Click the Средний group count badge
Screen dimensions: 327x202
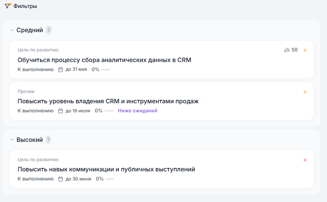click(x=49, y=30)
